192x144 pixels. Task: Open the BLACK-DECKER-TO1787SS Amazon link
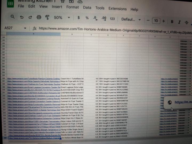pyautogui.click(x=34, y=90)
